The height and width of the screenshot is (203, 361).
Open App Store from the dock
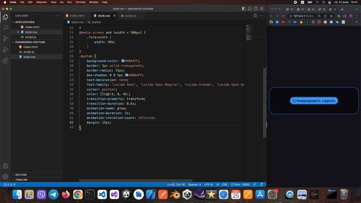[x=260, y=195]
